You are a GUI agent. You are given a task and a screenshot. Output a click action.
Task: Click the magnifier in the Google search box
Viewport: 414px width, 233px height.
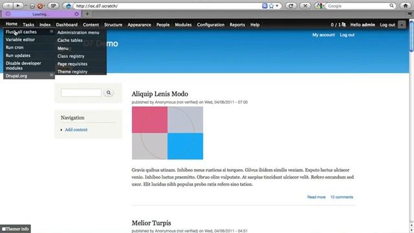click(x=391, y=6)
